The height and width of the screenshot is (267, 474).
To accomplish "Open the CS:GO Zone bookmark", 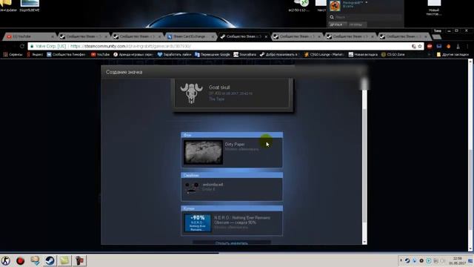I will [x=393, y=54].
